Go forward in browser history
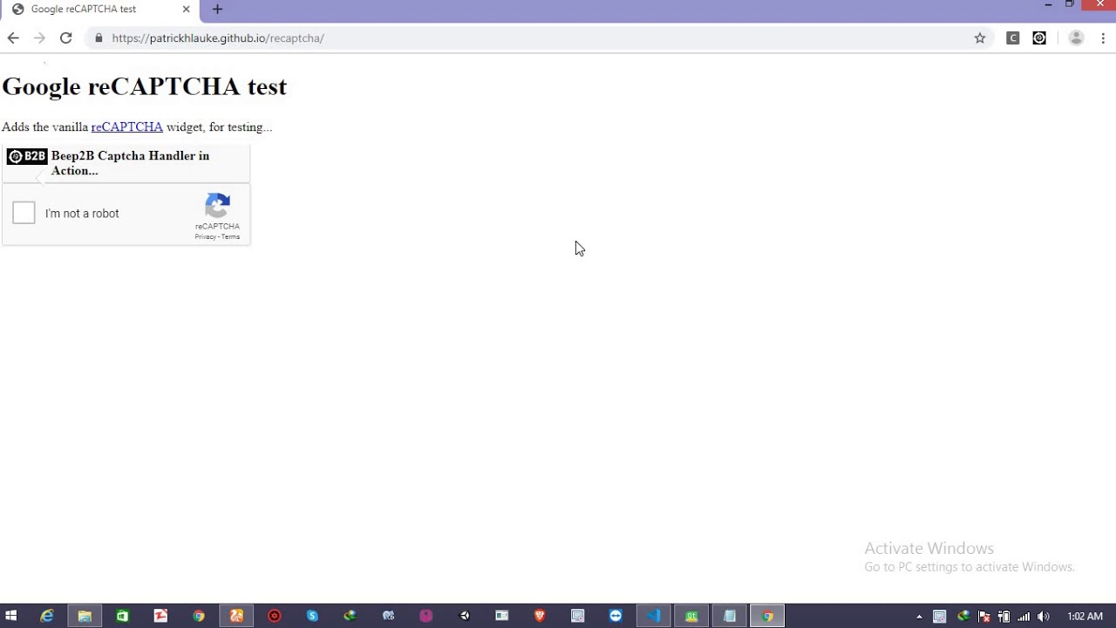Image resolution: width=1116 pixels, height=628 pixels. click(39, 38)
